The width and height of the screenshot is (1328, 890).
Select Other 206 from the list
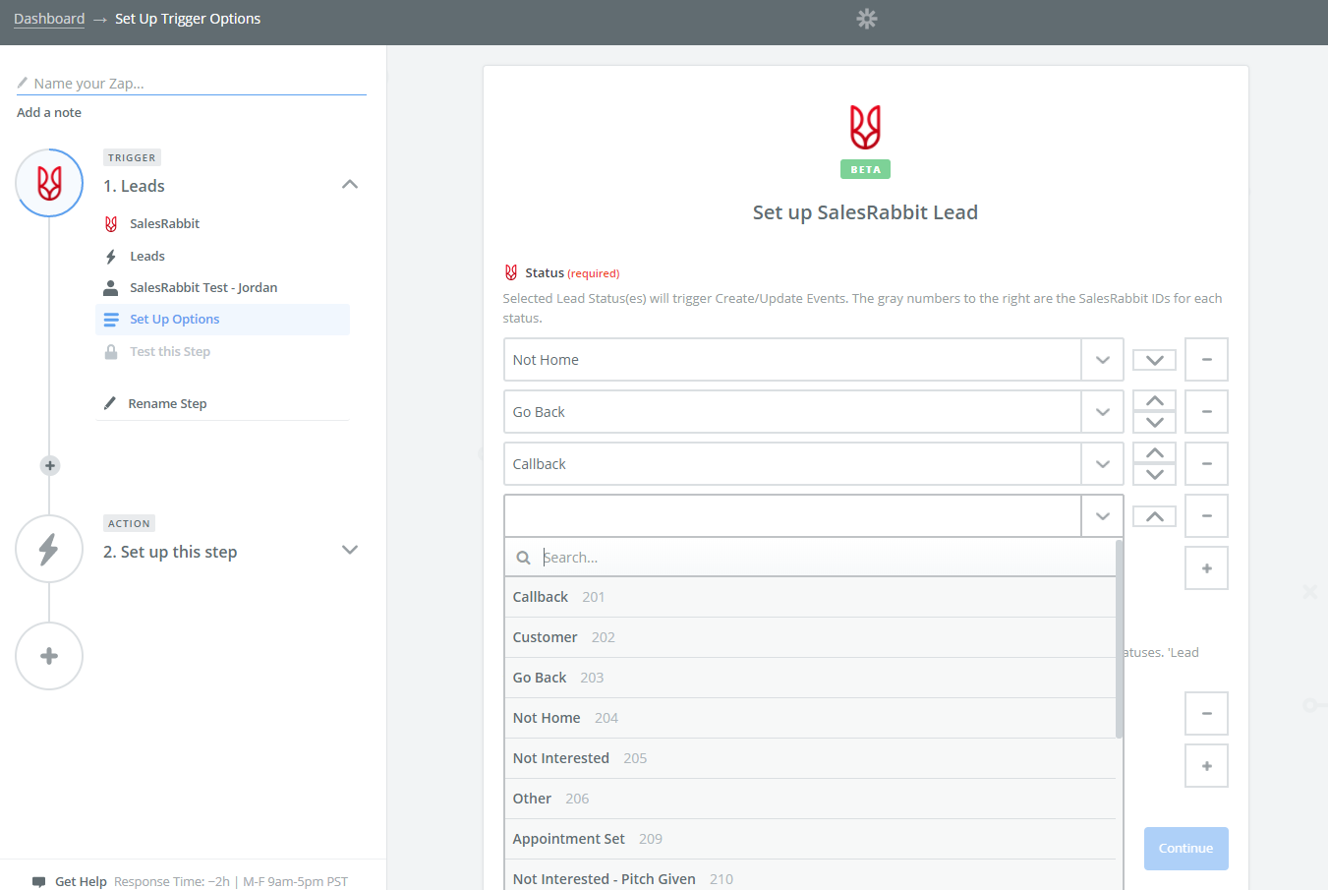click(x=810, y=799)
